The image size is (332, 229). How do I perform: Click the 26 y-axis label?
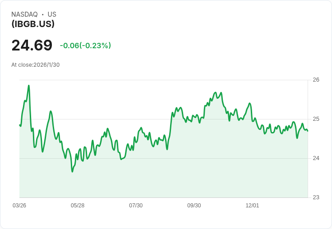[x=316, y=80]
